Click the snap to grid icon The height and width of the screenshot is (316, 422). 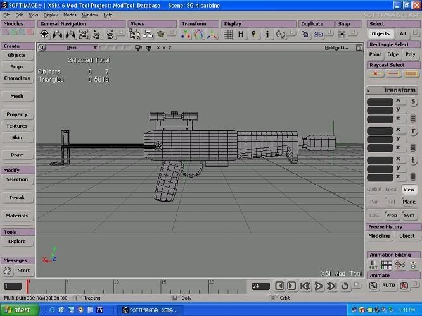(342, 34)
